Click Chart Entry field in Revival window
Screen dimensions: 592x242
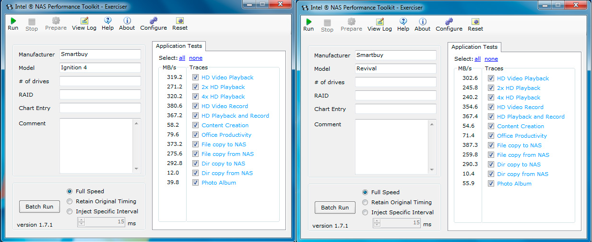(x=396, y=109)
